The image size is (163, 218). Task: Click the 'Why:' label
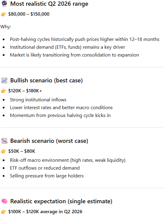6,26
